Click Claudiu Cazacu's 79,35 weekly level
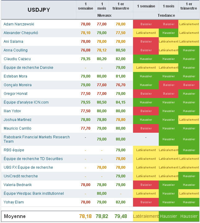Viewport: 200px width, 223px height. (x=86, y=59)
